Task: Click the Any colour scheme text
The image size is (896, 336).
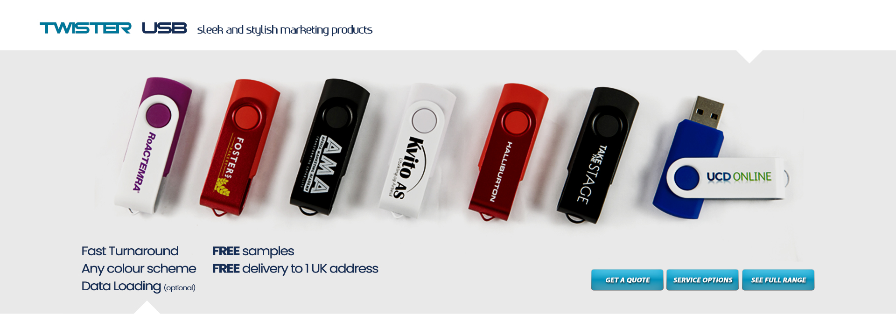Action: pyautogui.click(x=139, y=269)
